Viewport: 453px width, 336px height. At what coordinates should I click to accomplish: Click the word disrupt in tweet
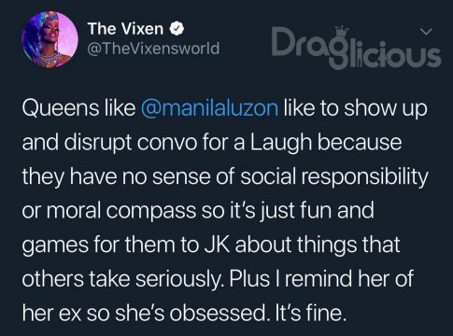(97, 143)
